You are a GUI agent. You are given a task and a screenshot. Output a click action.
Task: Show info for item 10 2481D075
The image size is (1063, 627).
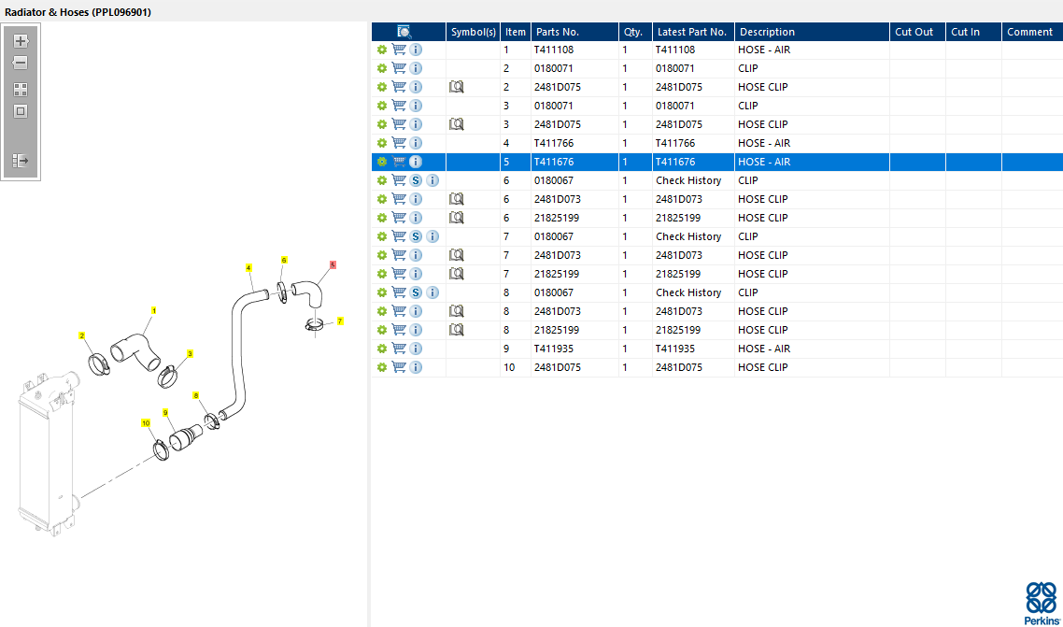[416, 367]
